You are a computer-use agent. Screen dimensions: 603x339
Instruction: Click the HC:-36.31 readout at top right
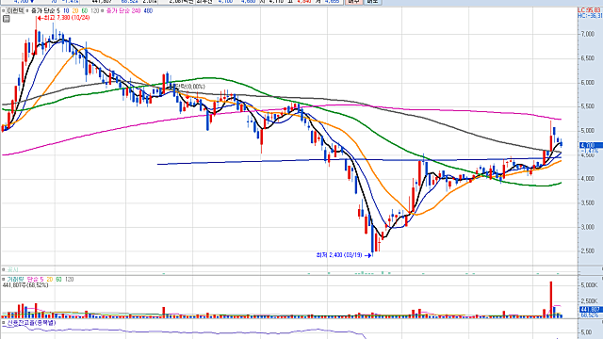(590, 16)
